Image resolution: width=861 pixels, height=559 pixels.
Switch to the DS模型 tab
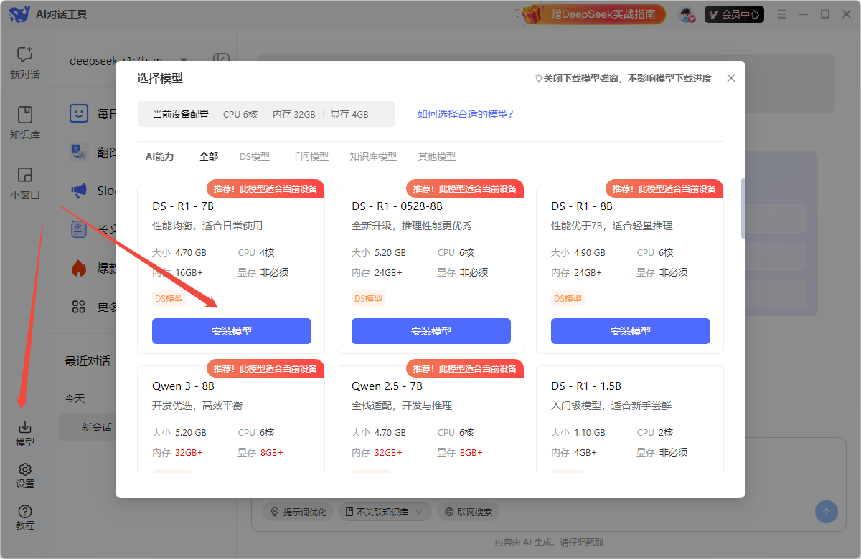[x=255, y=156]
